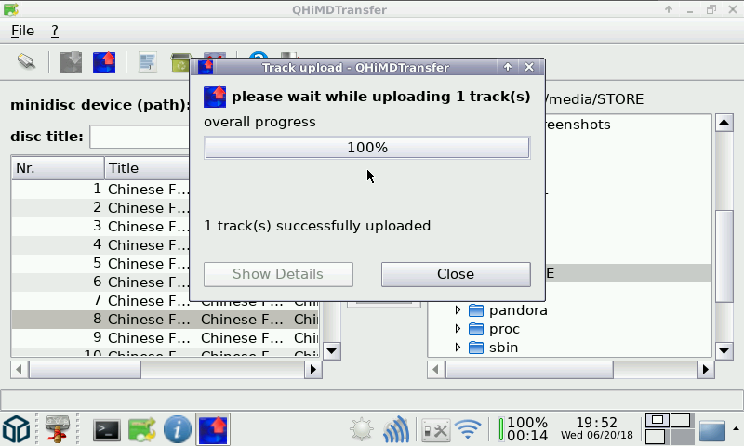Image resolution: width=744 pixels, height=446 pixels.
Task: Select the proc folder in tree
Action: click(504, 329)
